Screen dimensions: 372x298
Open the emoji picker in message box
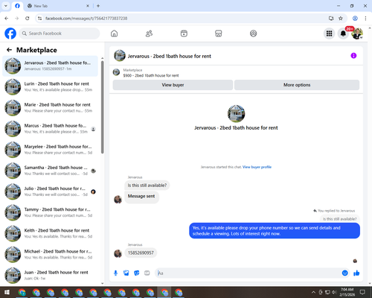(344, 273)
